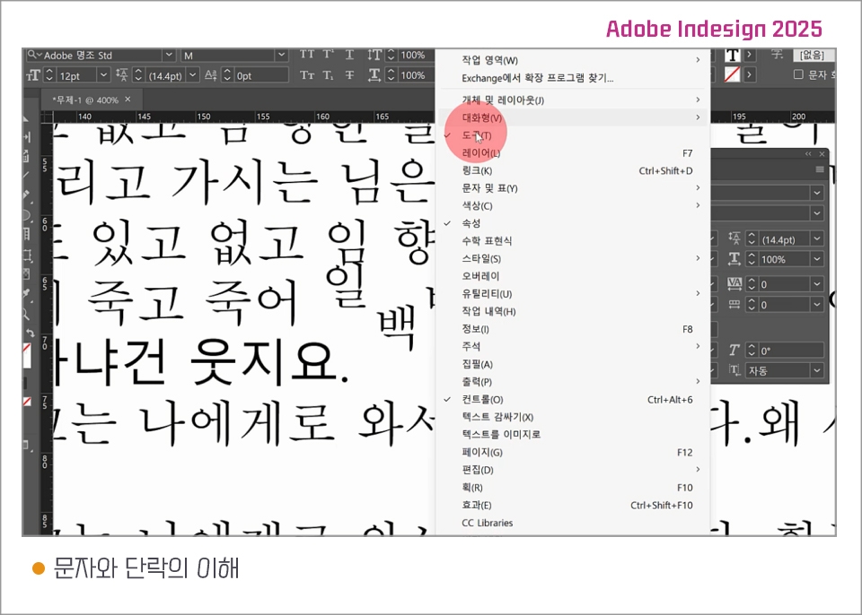Click the text fill color T swatch
The image size is (862, 615).
pyautogui.click(x=732, y=55)
